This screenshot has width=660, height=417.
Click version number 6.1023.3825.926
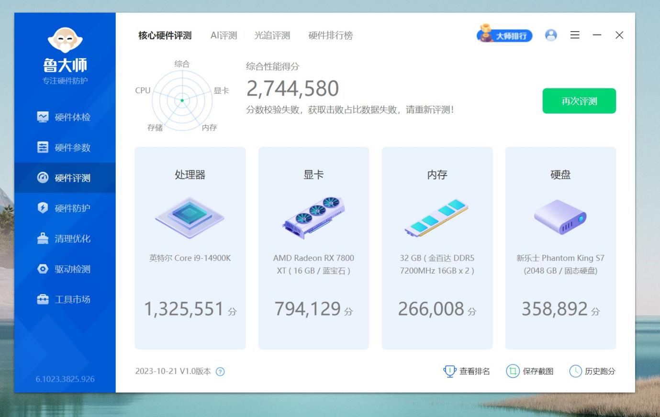pyautogui.click(x=65, y=379)
